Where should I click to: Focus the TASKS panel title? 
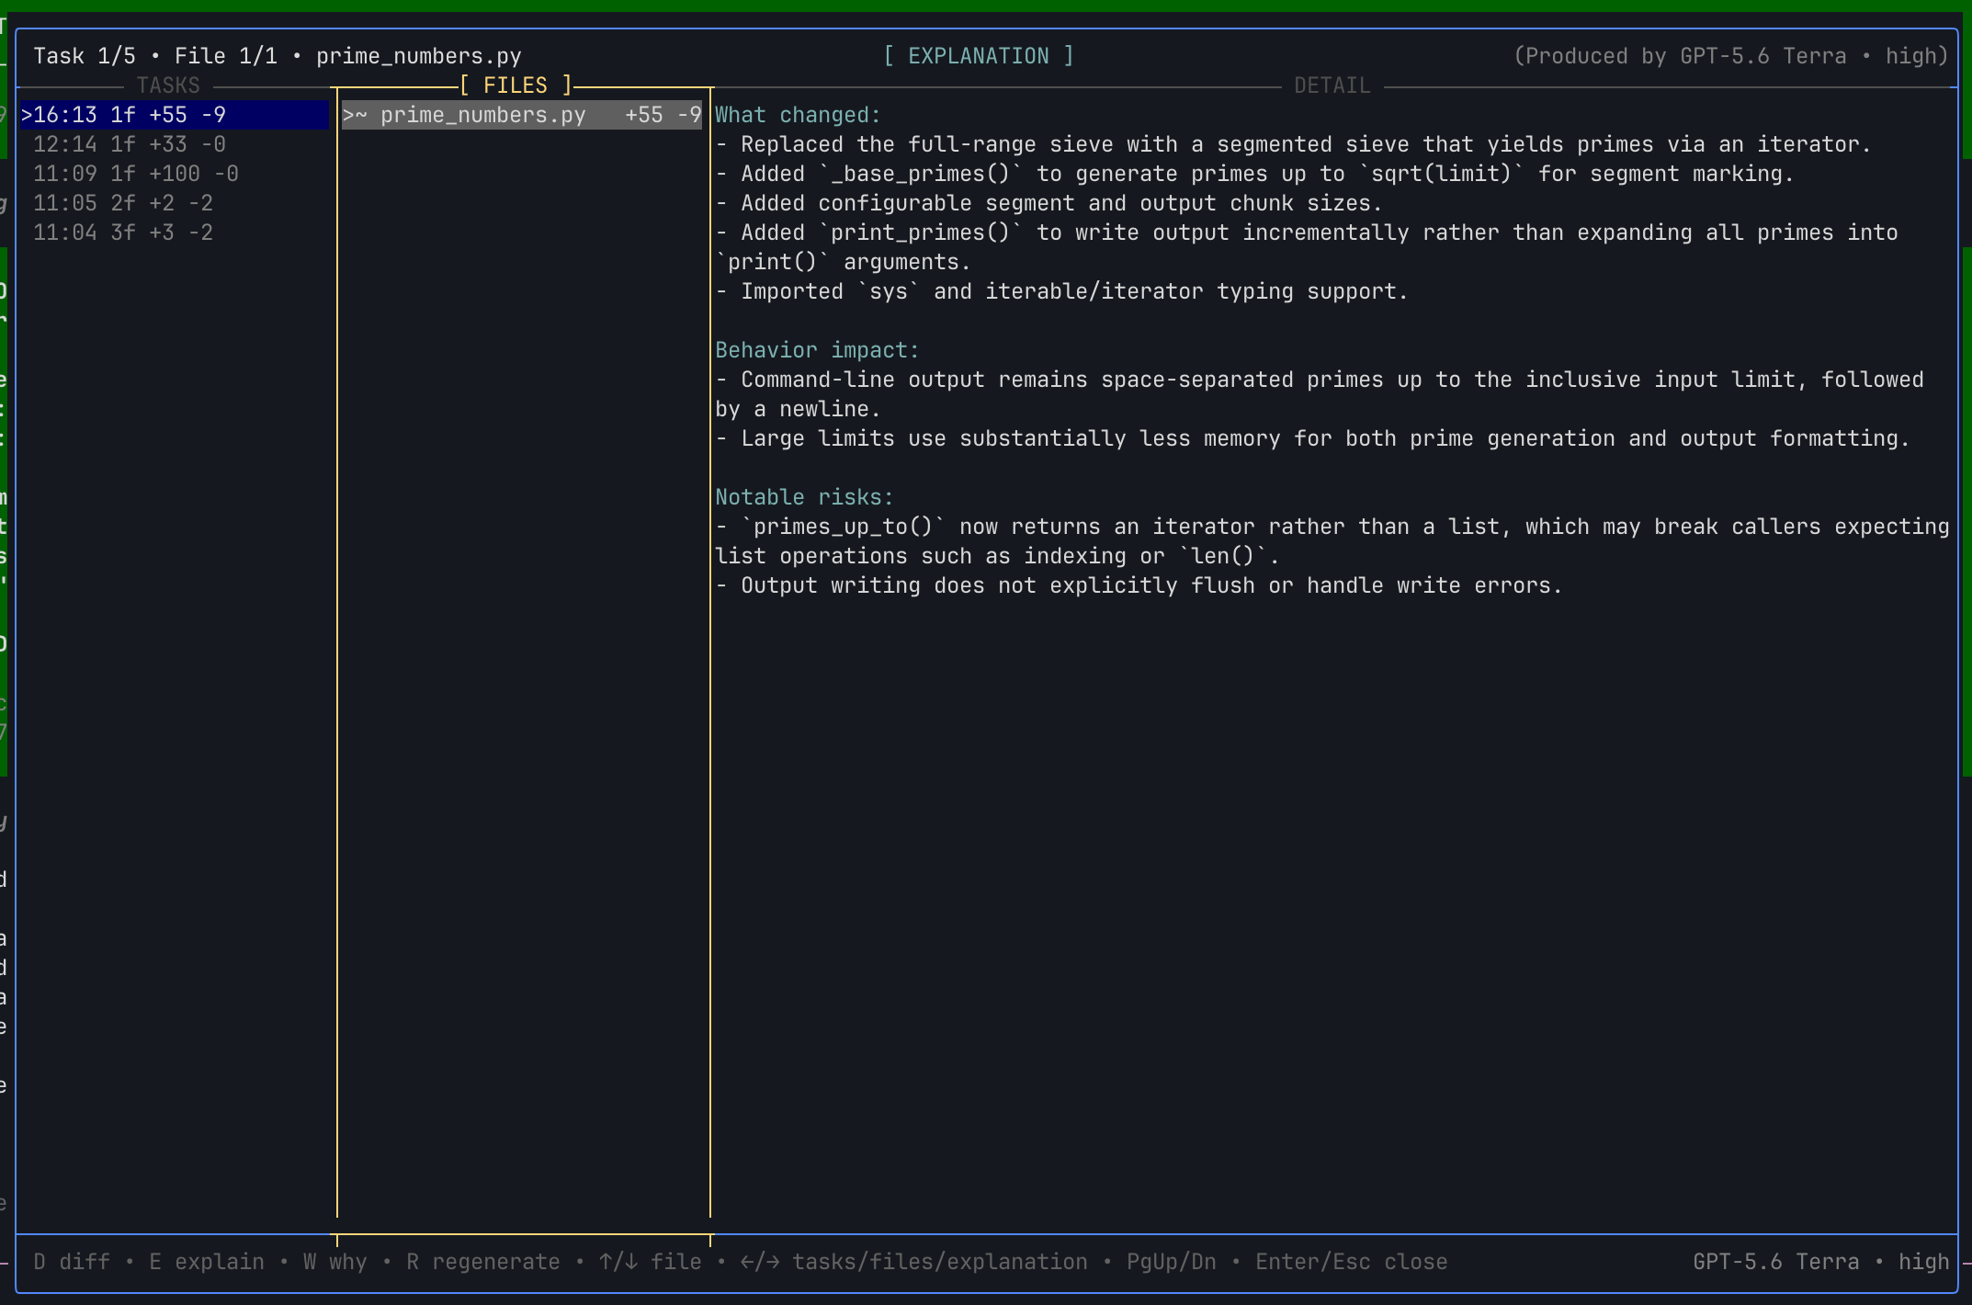[x=168, y=85]
